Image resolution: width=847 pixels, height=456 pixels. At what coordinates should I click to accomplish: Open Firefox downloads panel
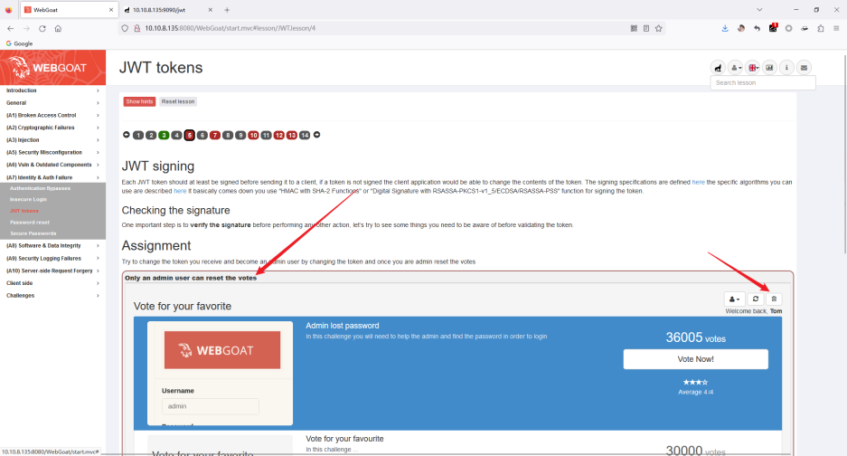(725, 28)
